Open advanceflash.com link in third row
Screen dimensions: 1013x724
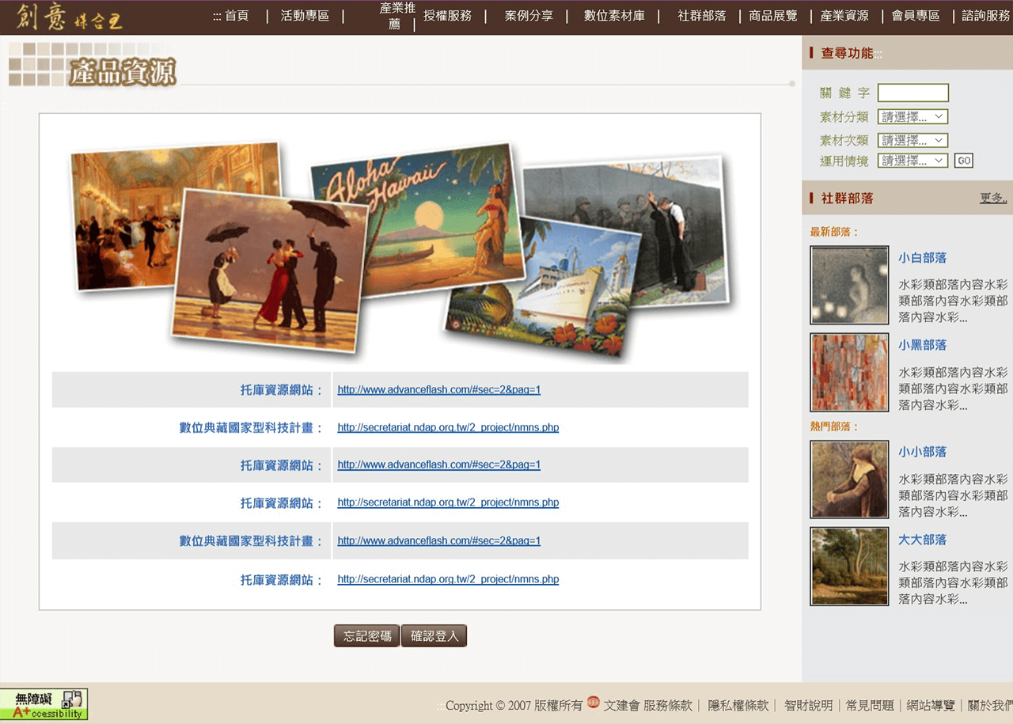tap(438, 464)
